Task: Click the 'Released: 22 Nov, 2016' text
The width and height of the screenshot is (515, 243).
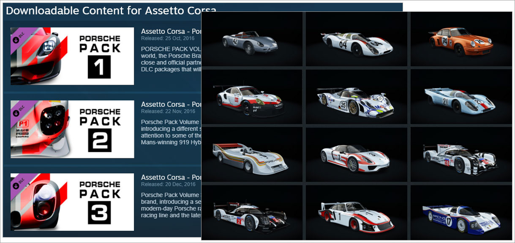Action: pos(168,111)
